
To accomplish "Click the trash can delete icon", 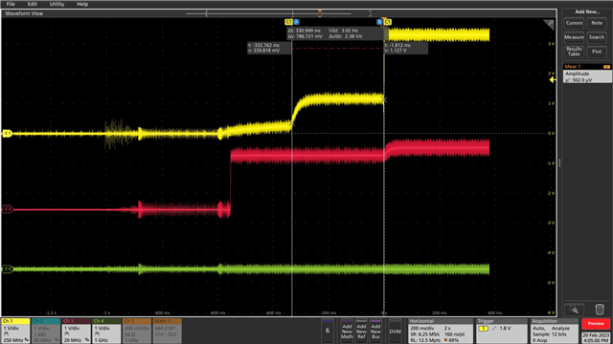I will 599,310.
